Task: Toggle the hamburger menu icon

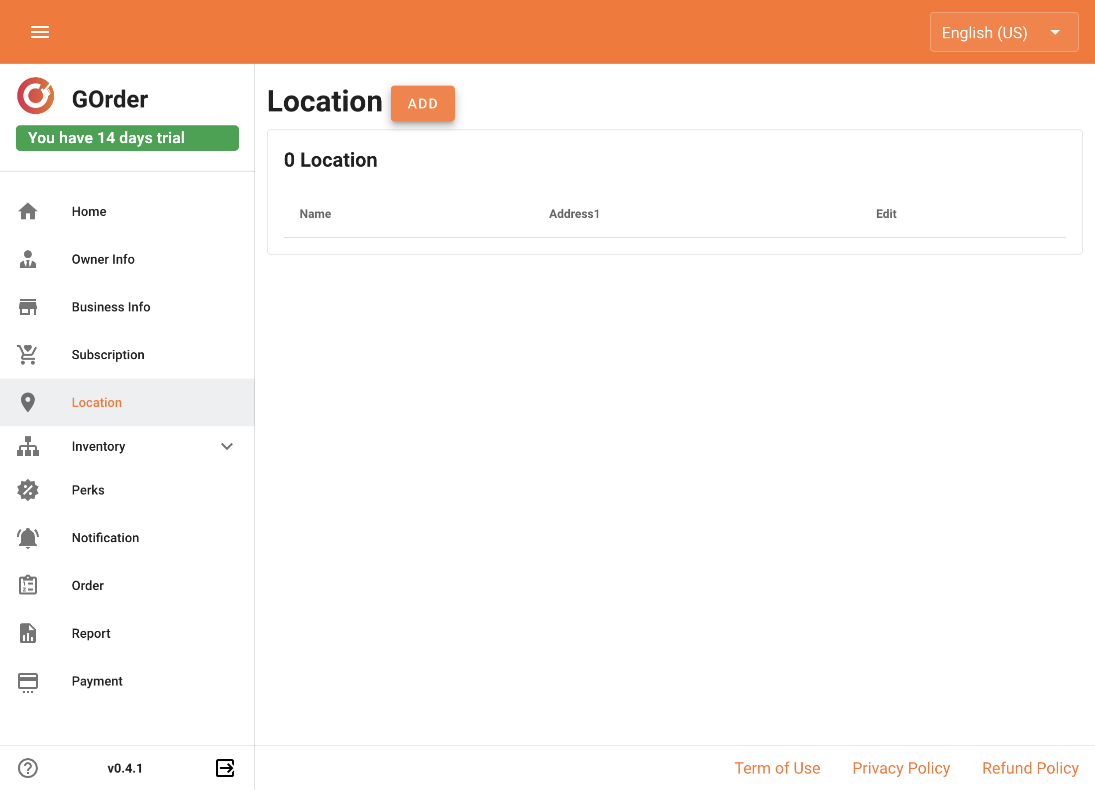Action: (40, 32)
